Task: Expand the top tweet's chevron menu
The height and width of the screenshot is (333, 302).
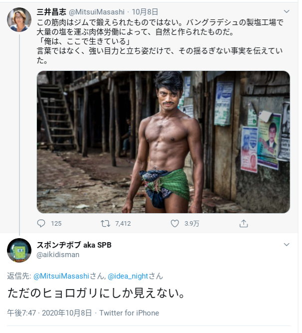Action: pos(287,10)
